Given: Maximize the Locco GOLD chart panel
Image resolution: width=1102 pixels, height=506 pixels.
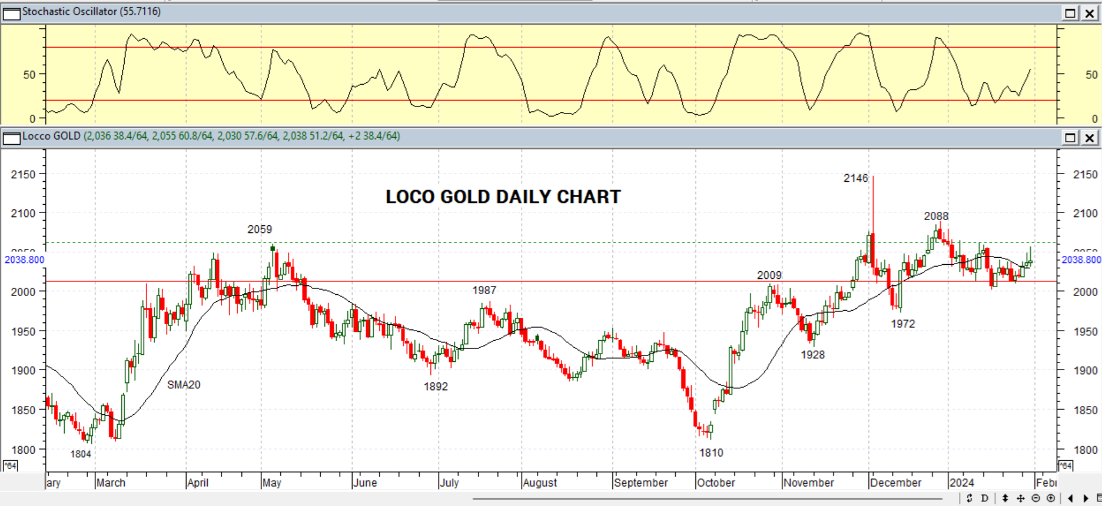Looking at the screenshot, I should click(x=1070, y=138).
